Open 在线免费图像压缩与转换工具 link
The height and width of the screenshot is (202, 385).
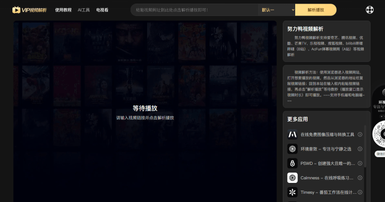(x=327, y=134)
